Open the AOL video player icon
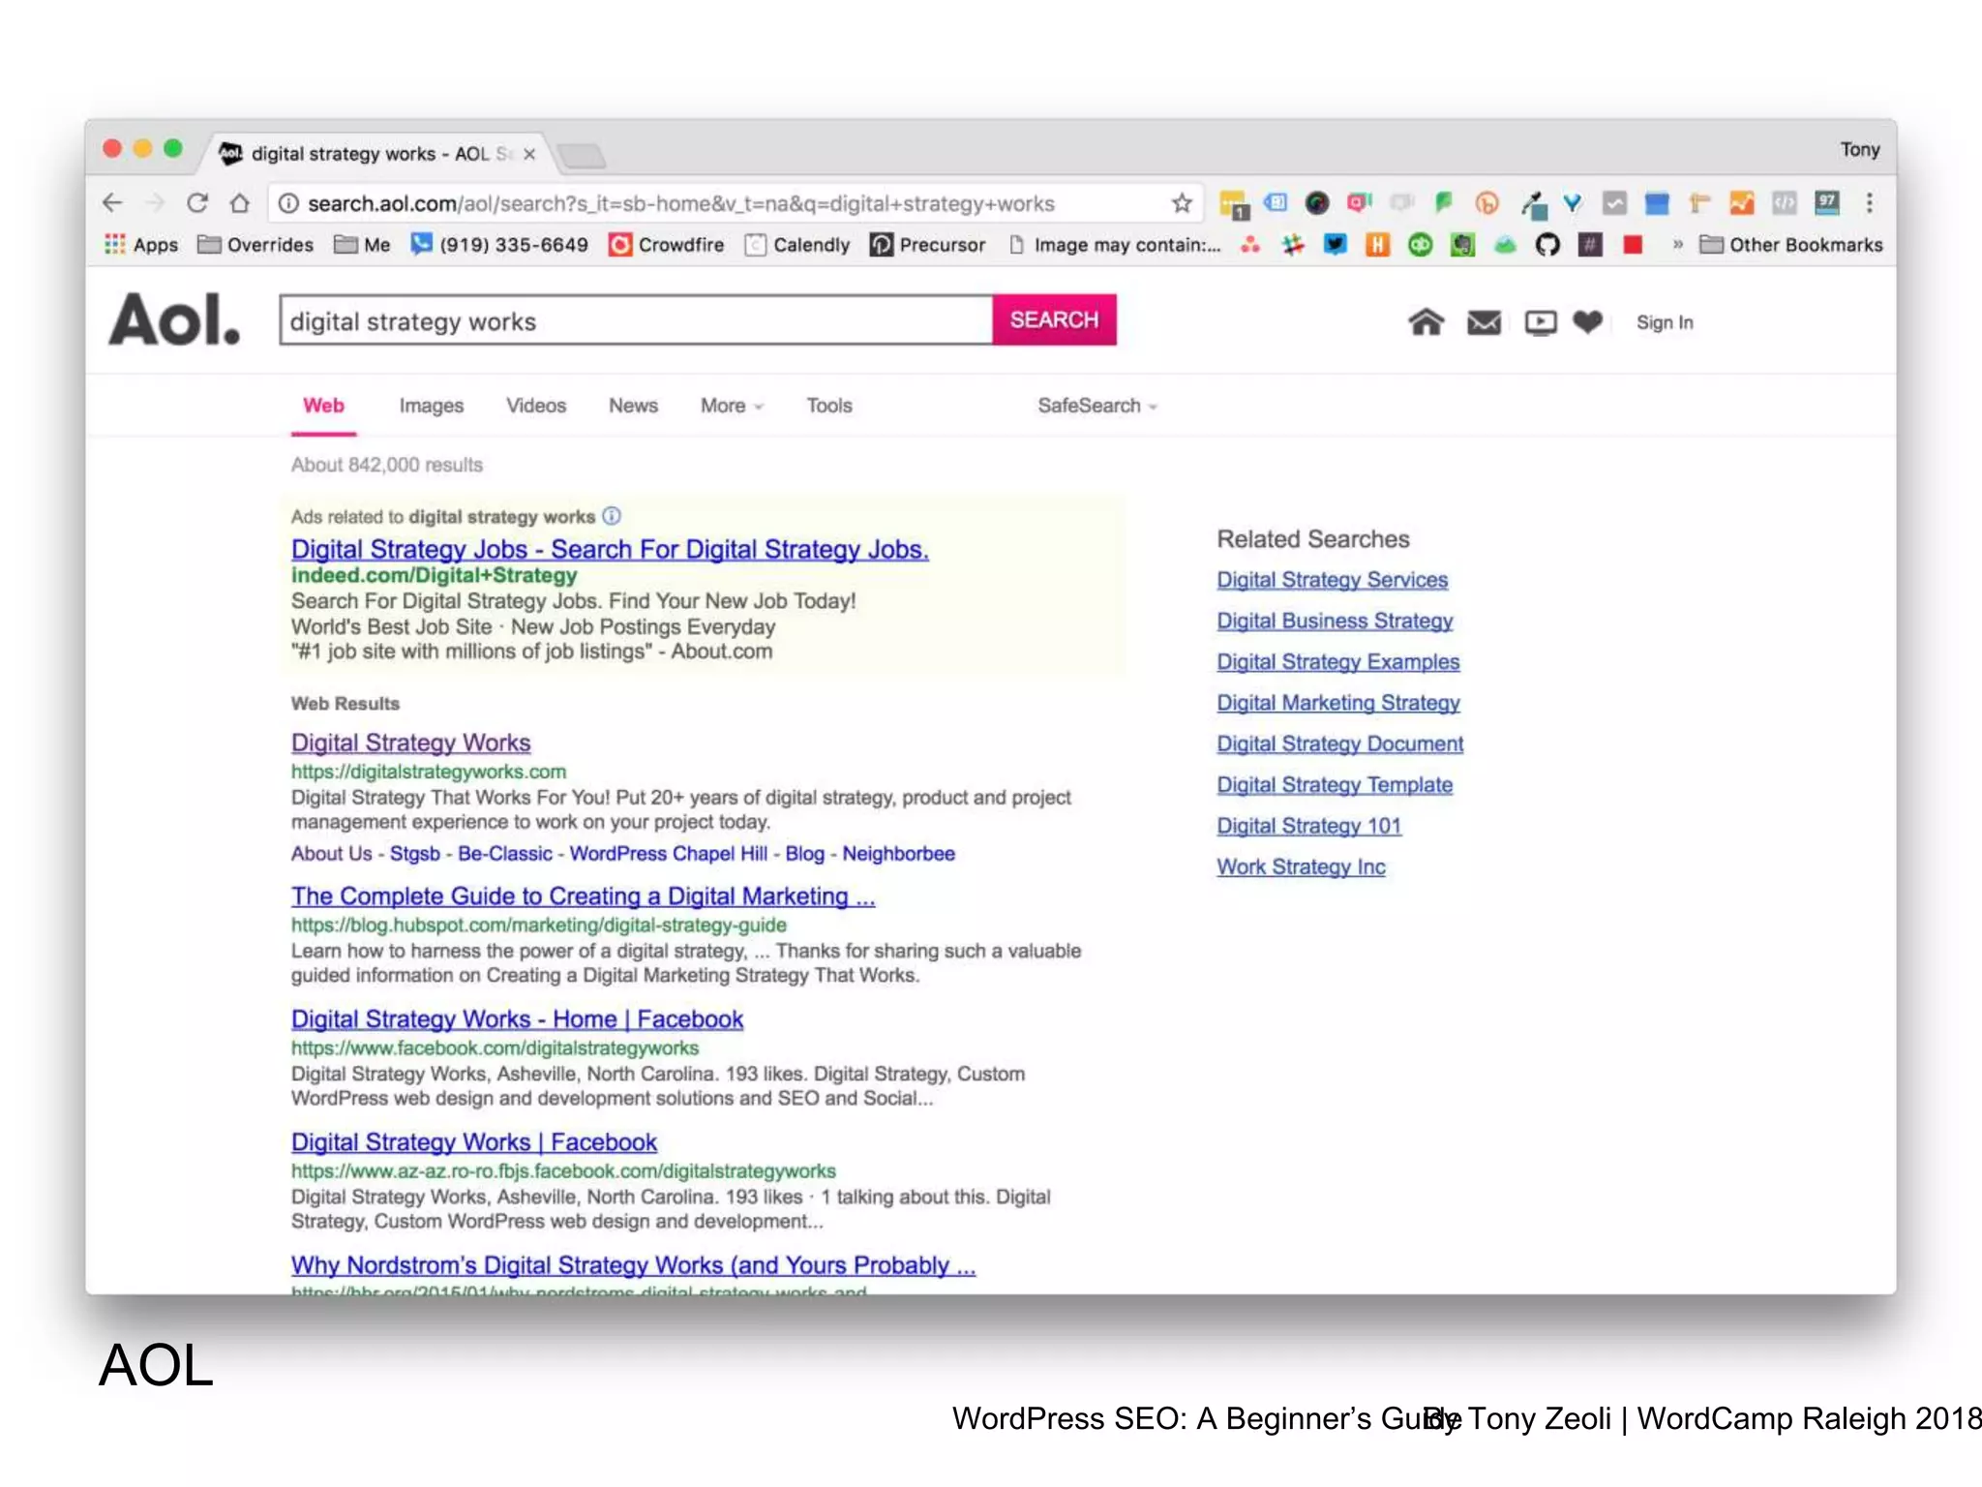The height and width of the screenshot is (1487, 1982). (x=1541, y=322)
